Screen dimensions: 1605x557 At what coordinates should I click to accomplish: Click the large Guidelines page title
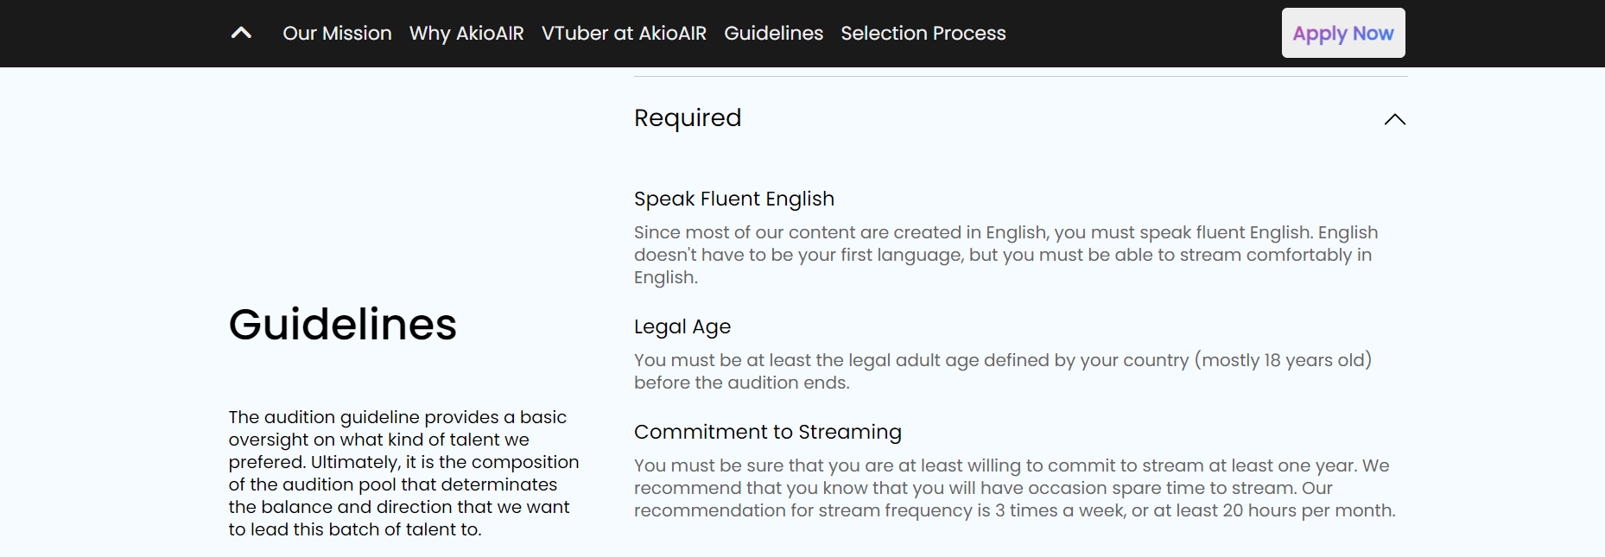pos(343,325)
